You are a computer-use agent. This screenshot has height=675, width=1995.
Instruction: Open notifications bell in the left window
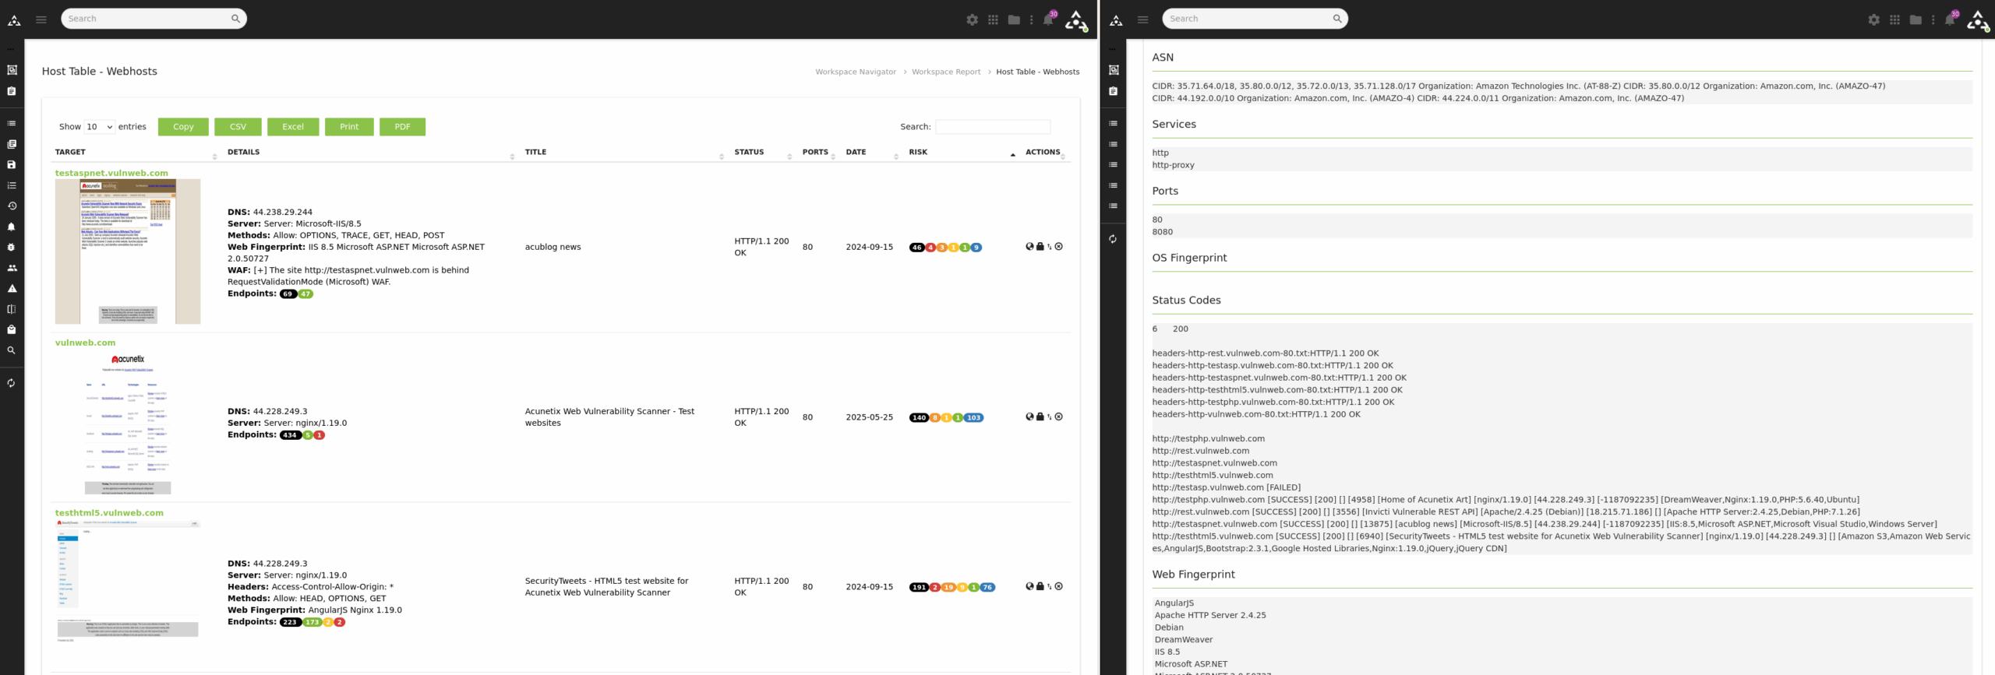(x=1049, y=19)
